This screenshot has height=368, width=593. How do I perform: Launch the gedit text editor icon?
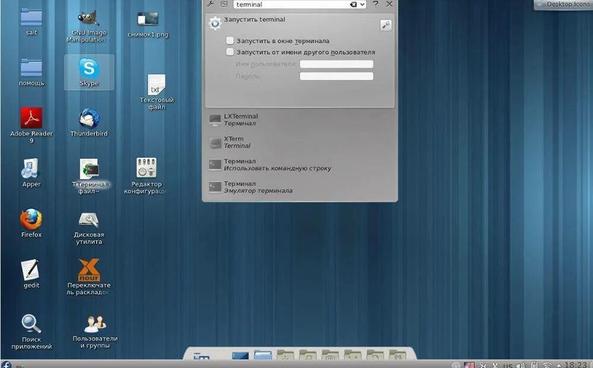[x=31, y=274]
